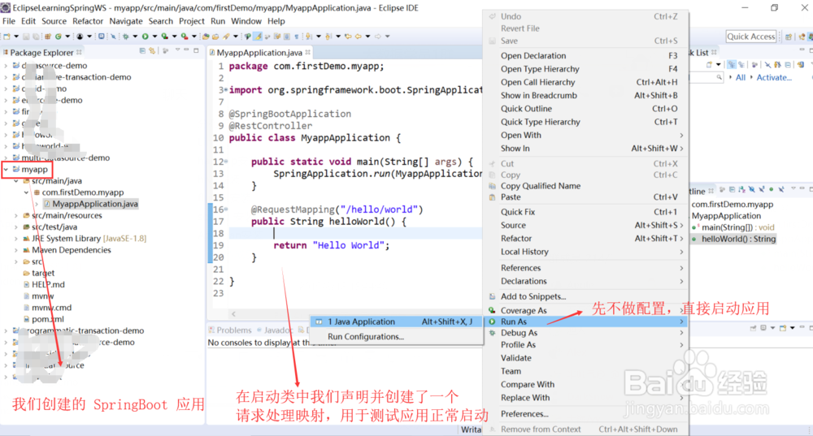
Task: Close the Package Explorer tab X
Action: 79,52
